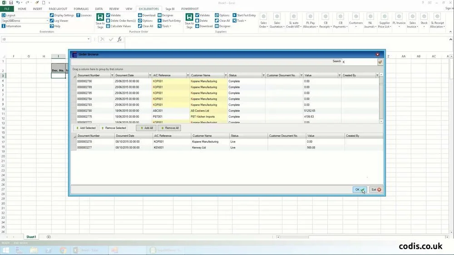Screen dimensions: 454x255
Task: Click the Add Selected button
Action: 85,128
